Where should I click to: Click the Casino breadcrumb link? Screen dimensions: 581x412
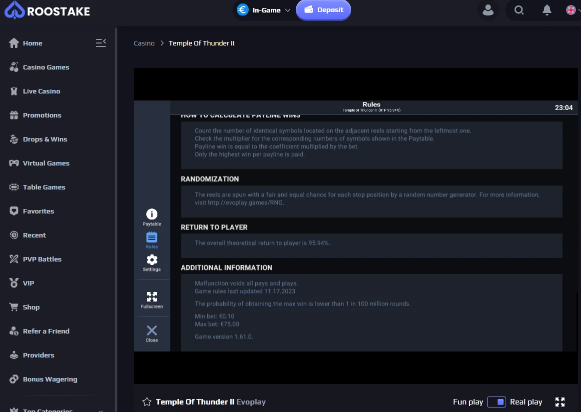click(x=144, y=43)
